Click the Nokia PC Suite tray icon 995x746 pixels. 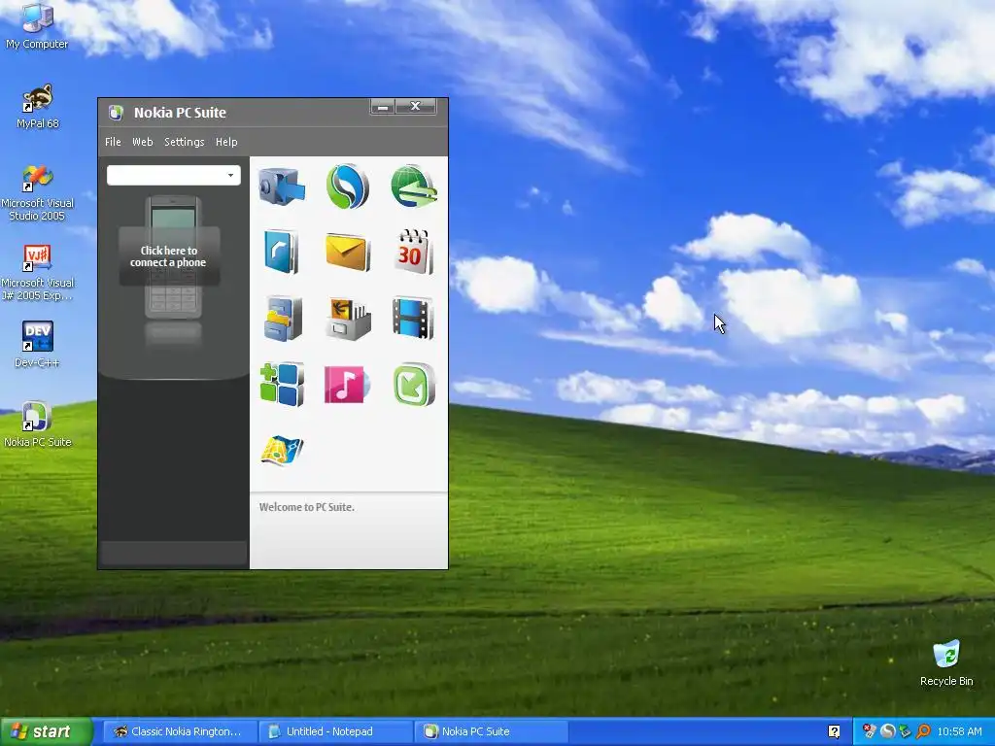(887, 731)
